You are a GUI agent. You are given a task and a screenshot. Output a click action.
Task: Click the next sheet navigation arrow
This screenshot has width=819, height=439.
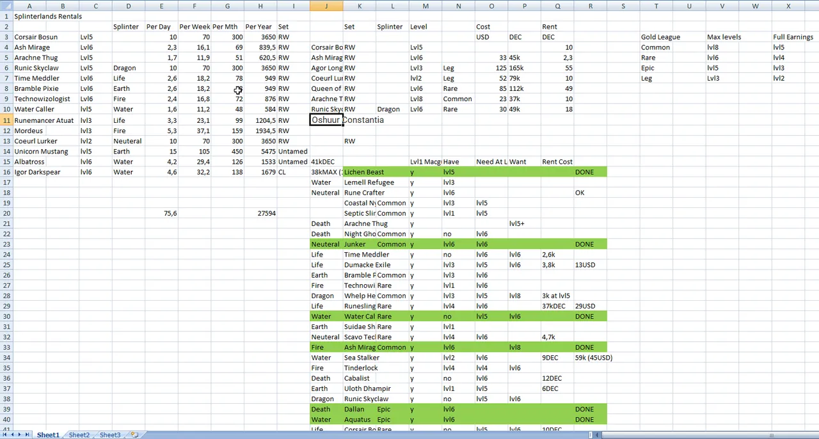point(19,435)
